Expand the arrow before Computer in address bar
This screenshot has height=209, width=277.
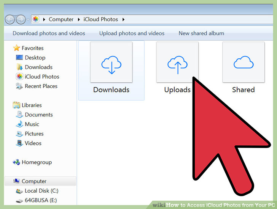[x=44, y=19]
